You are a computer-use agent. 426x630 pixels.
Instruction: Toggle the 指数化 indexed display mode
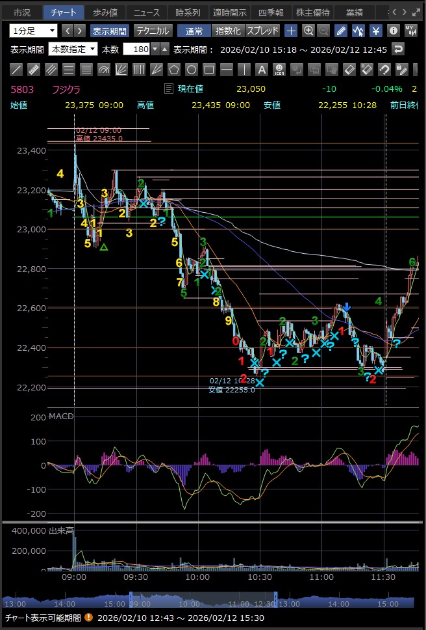(228, 31)
